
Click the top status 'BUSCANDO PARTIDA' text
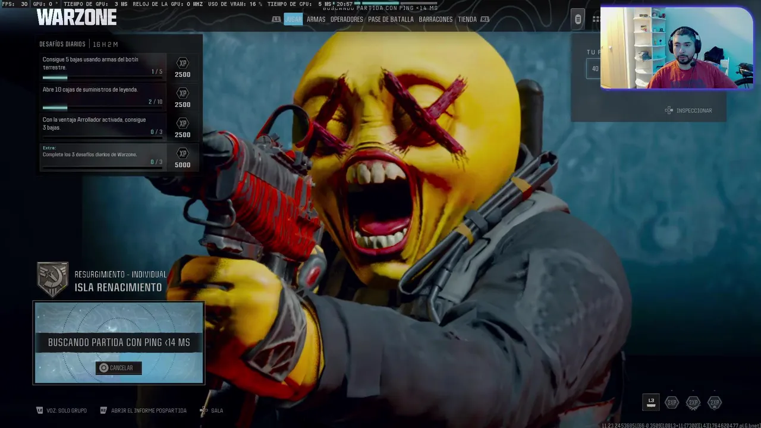380,8
